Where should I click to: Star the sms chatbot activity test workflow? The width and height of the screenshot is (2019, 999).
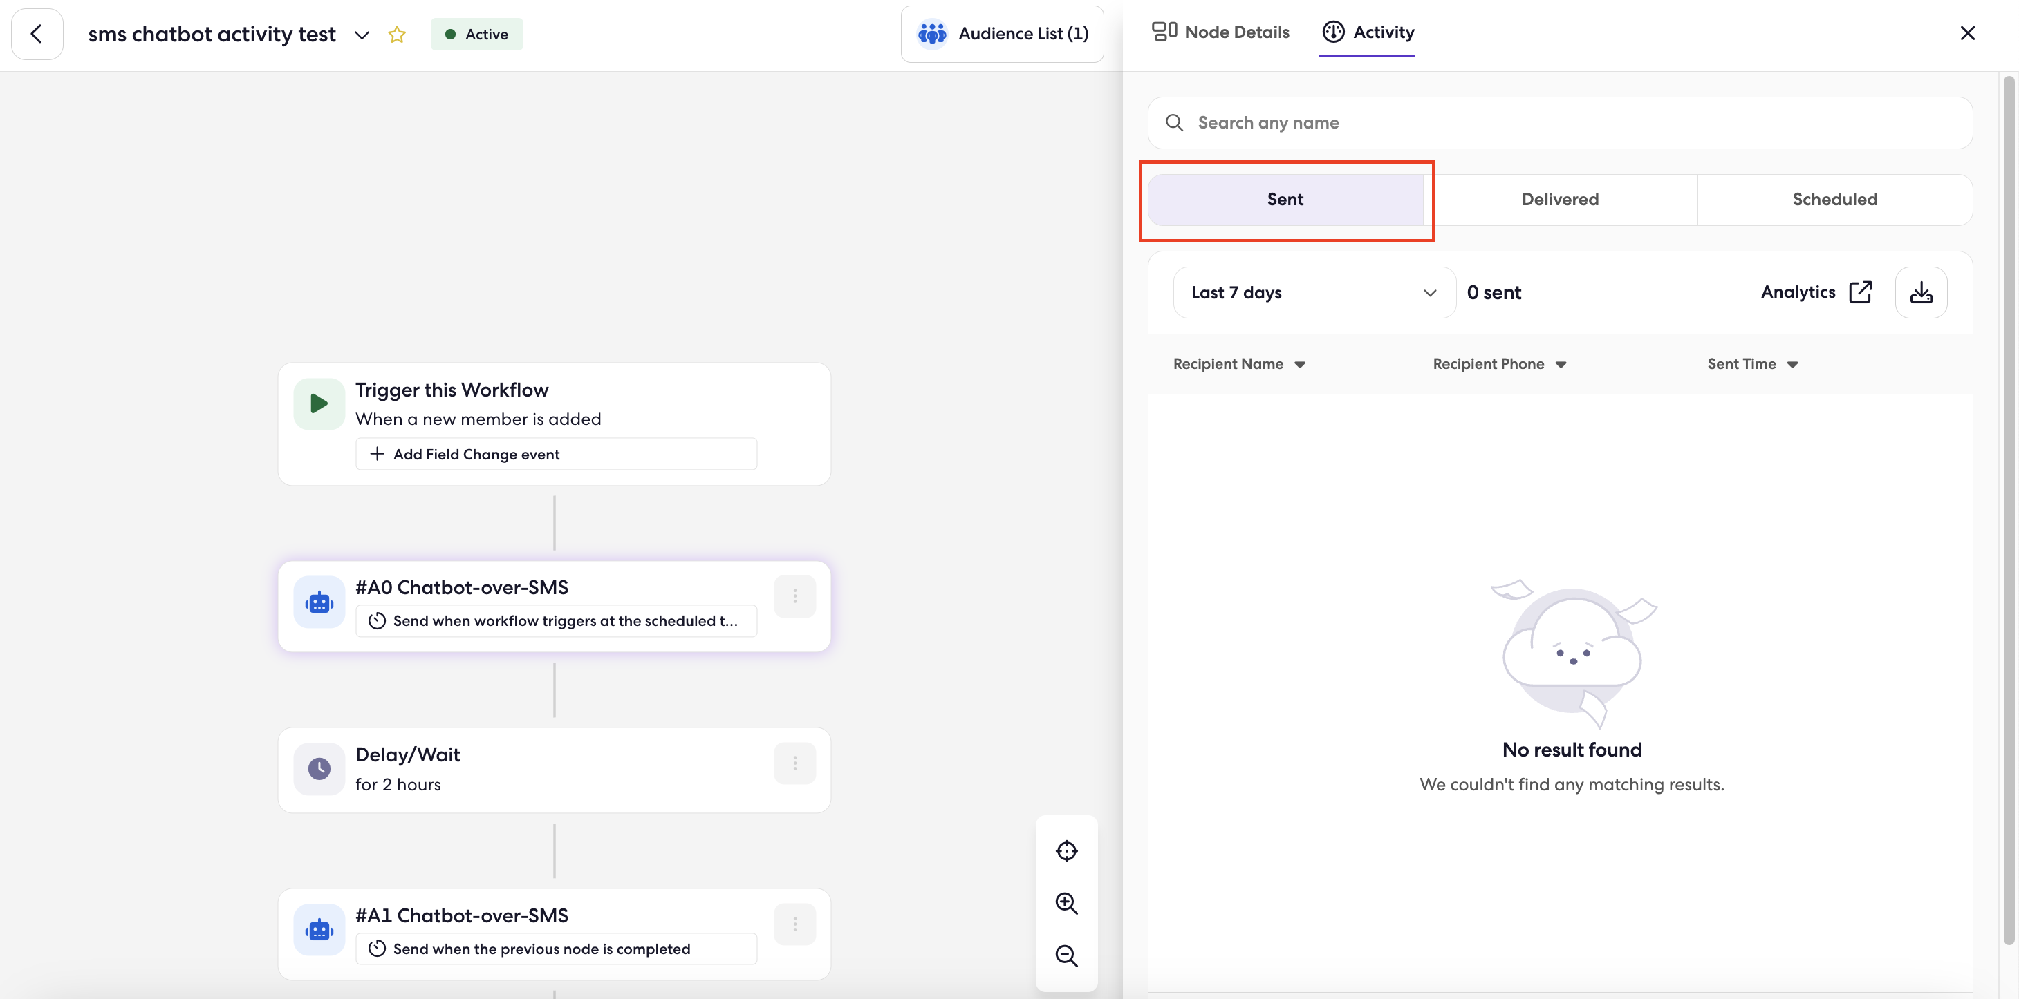pyautogui.click(x=397, y=35)
